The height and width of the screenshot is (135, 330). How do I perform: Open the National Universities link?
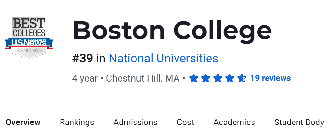coord(163,59)
